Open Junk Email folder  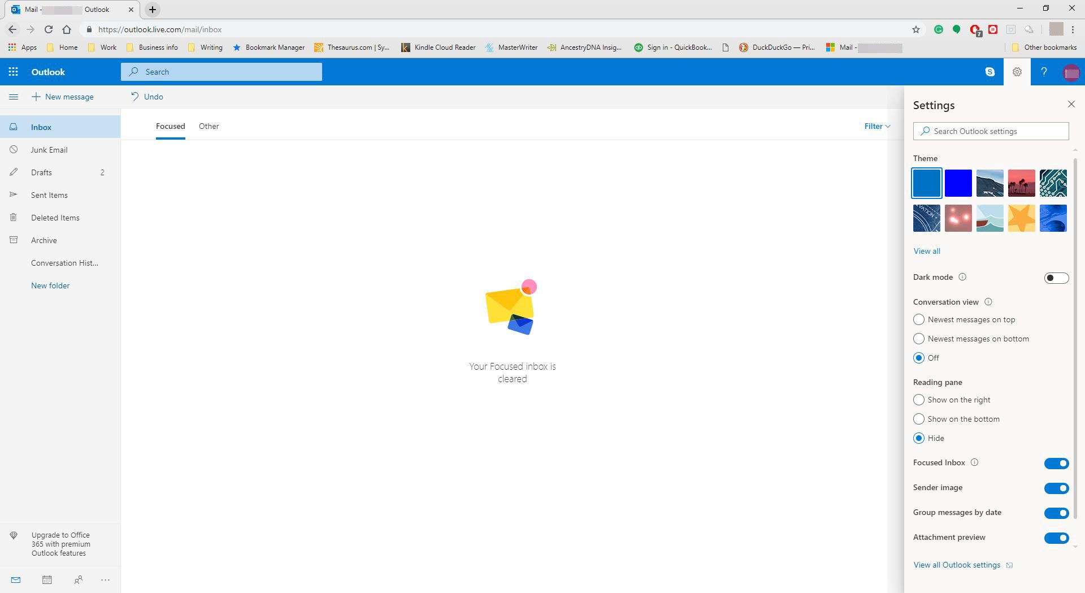pos(60,150)
